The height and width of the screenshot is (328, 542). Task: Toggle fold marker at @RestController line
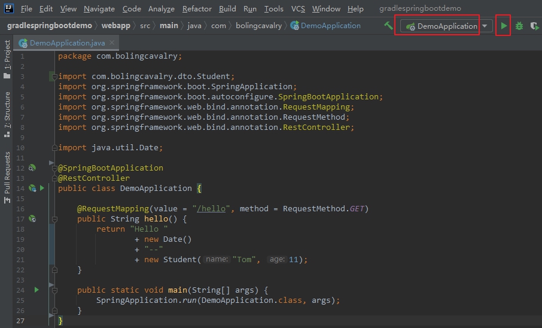[54, 178]
